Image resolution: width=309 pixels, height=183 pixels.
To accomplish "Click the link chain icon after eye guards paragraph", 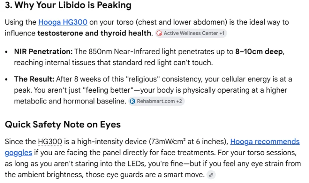I will 211,175.
